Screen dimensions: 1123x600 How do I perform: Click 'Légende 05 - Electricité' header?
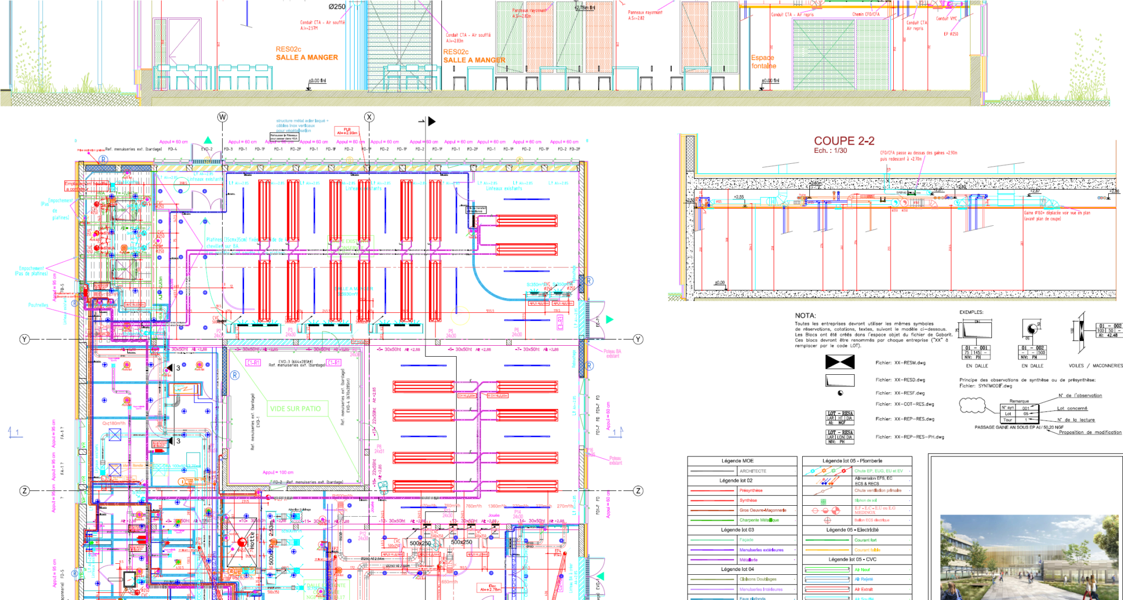click(x=852, y=530)
